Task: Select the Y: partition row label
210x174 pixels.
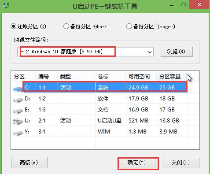Action: pyautogui.click(x=27, y=132)
